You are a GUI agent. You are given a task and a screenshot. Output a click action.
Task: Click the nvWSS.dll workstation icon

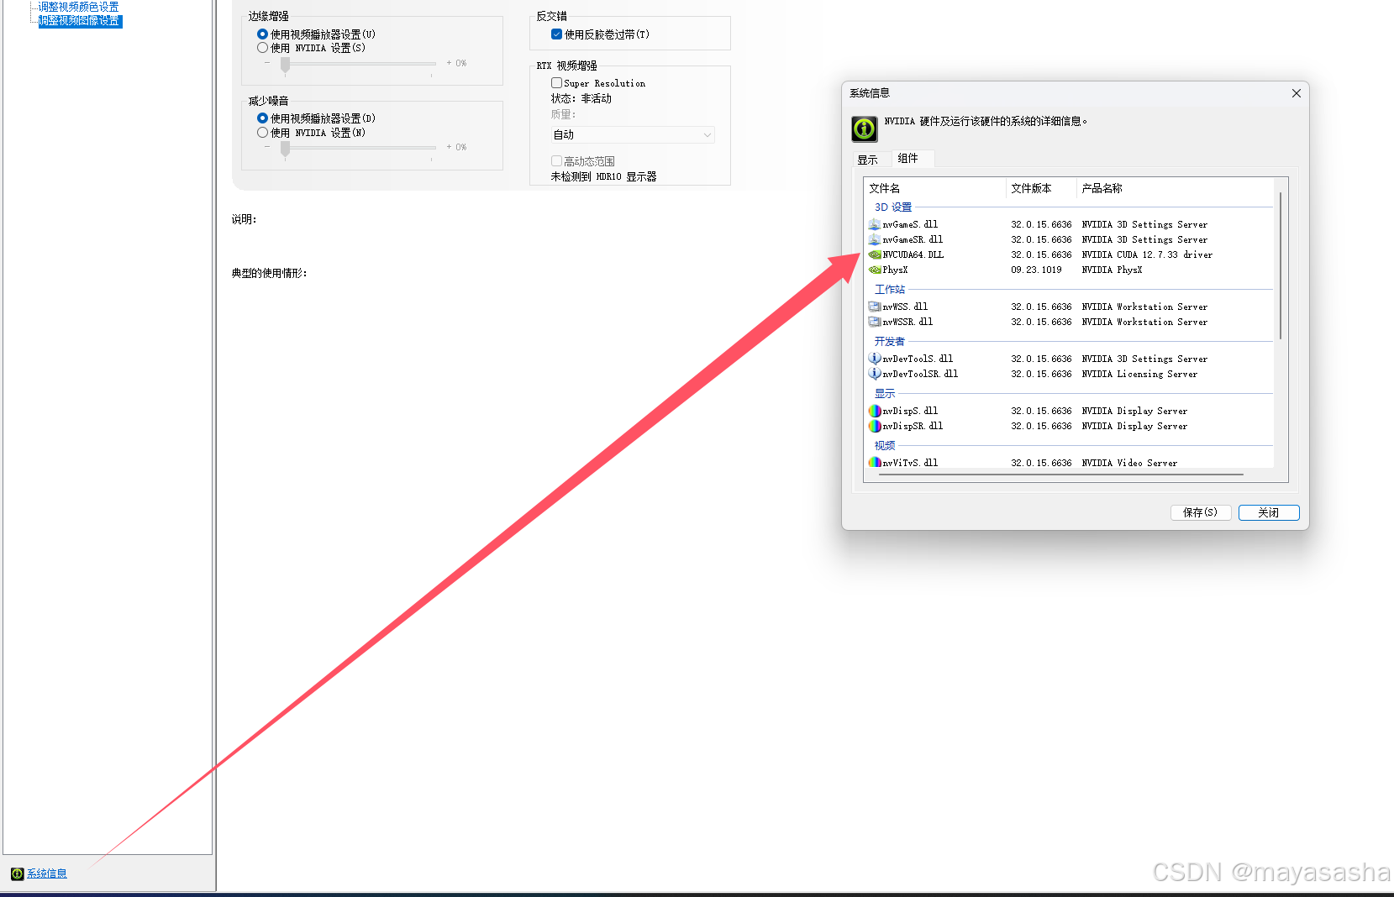tap(874, 307)
